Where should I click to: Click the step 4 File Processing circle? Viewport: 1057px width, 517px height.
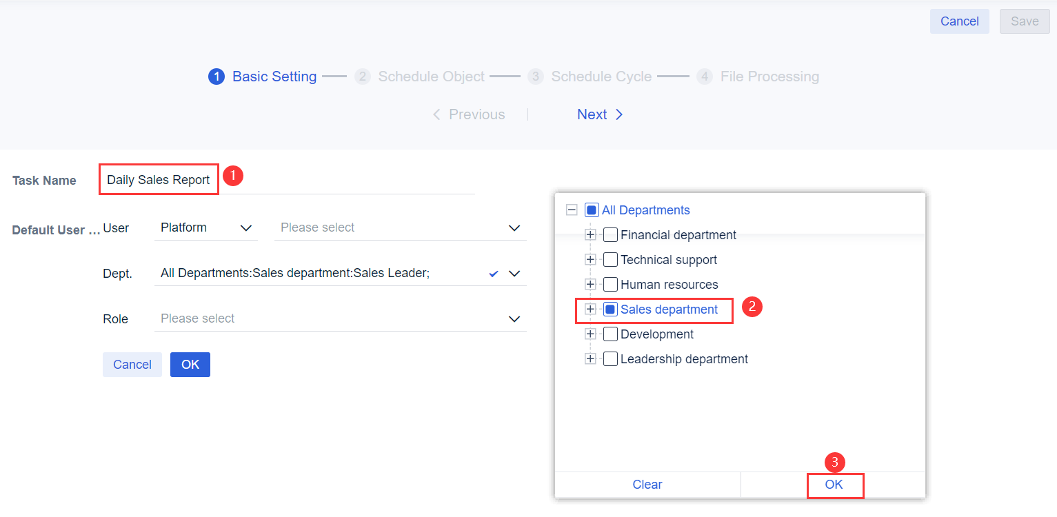pyautogui.click(x=705, y=77)
